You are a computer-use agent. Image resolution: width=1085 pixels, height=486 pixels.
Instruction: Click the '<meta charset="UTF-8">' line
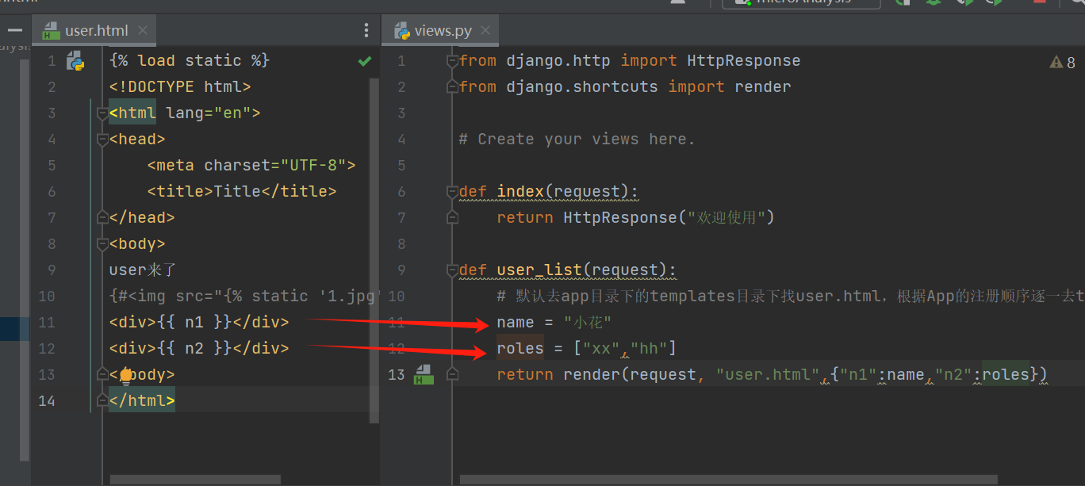pos(251,166)
